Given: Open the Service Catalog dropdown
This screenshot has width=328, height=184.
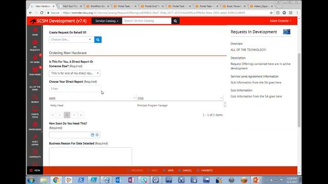Looking at the screenshot, I should coord(107,21).
